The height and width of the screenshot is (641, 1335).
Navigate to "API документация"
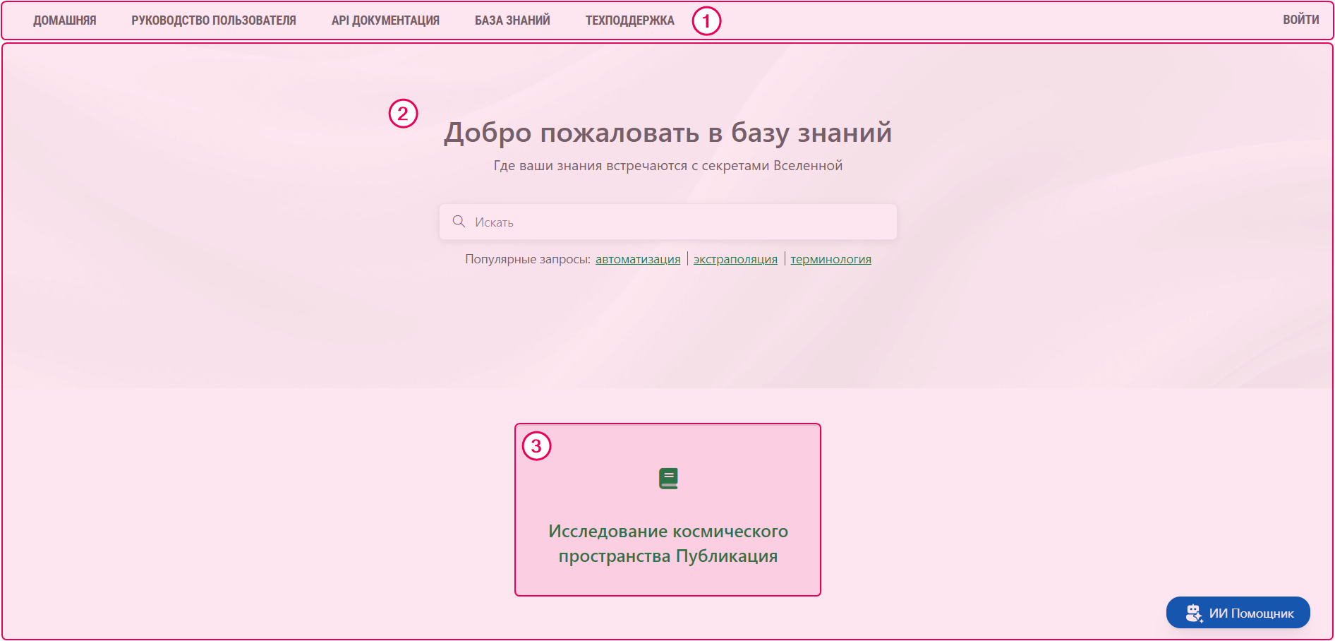[385, 19]
